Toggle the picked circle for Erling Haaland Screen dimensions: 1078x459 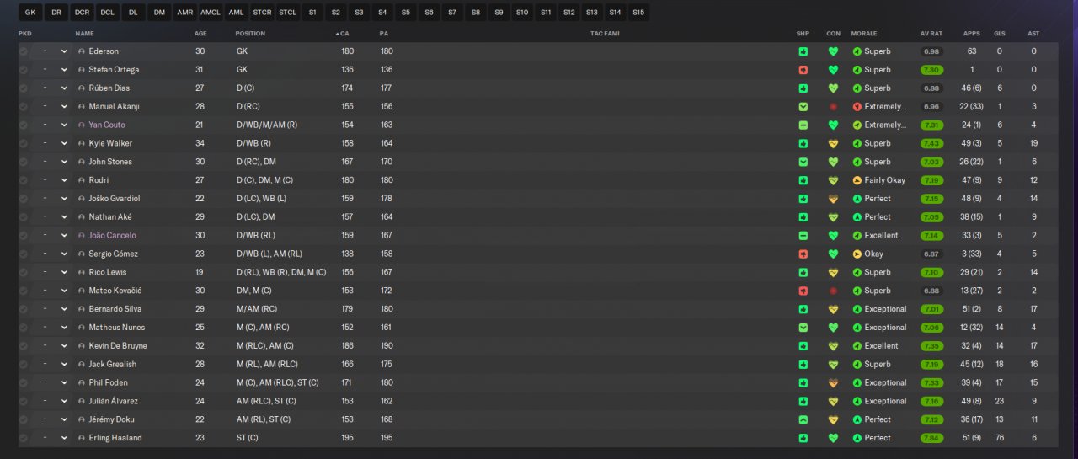[24, 438]
